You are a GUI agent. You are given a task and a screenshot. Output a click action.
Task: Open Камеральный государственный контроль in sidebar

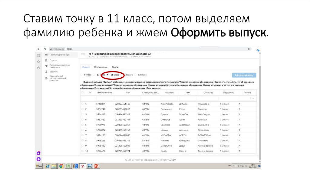tap(58, 78)
